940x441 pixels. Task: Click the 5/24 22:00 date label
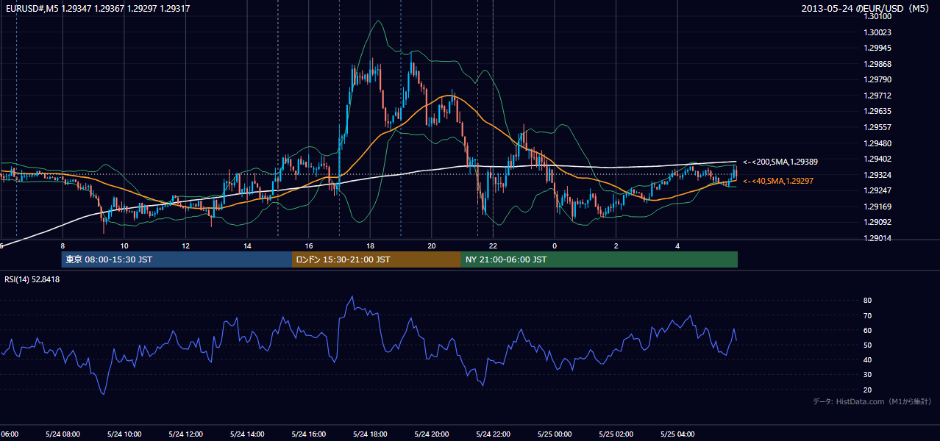click(492, 434)
